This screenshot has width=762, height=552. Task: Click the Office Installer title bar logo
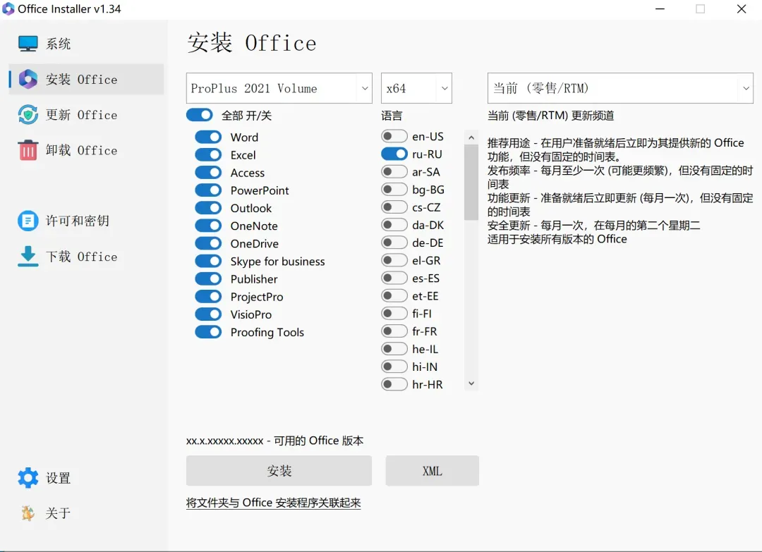[8, 8]
